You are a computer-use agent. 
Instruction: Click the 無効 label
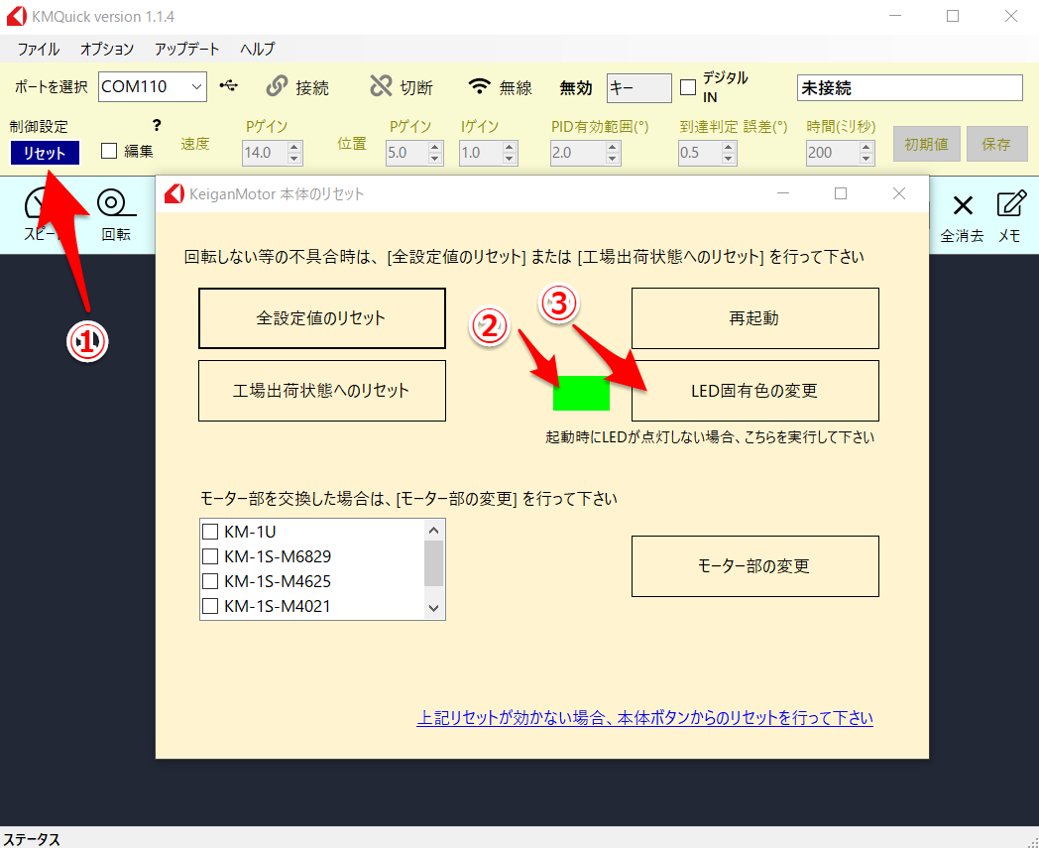pos(576,87)
